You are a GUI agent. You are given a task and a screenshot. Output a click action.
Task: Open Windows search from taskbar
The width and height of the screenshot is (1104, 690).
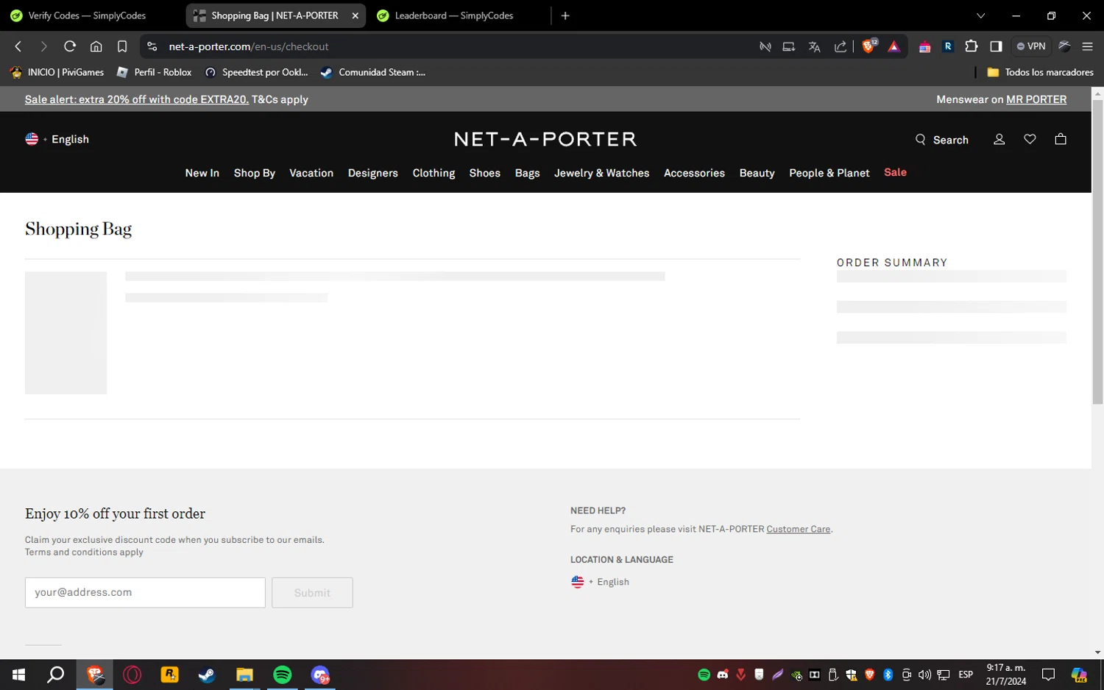56,675
